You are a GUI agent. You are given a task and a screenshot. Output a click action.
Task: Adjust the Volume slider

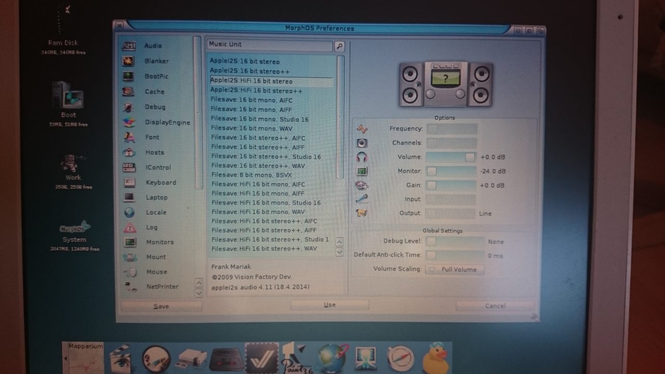coord(451,157)
